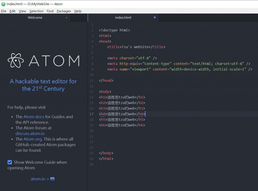Visit the atom.io link
This screenshot has height=191, width=258.
[x=38, y=179]
